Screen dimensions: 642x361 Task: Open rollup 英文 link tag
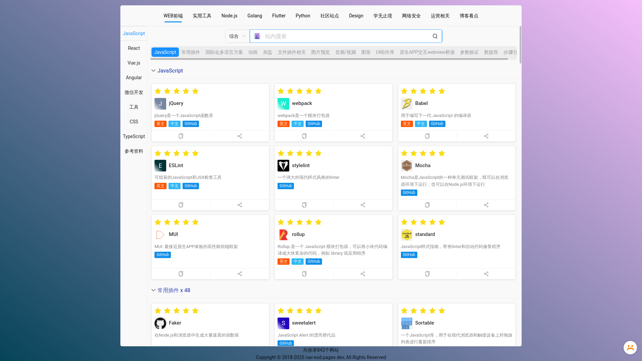[284, 261]
